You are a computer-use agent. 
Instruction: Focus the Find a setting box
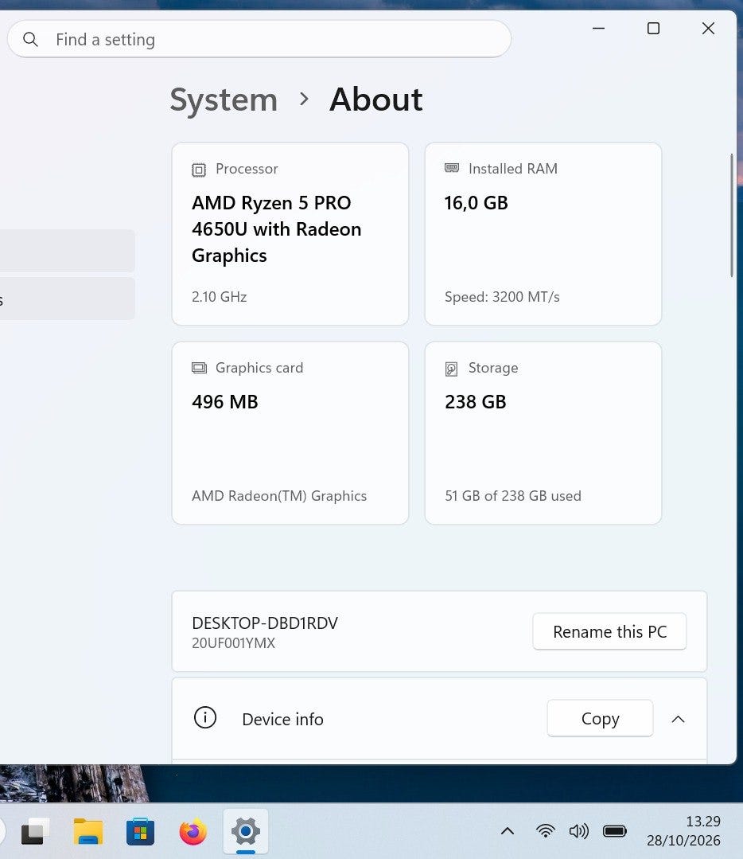[x=259, y=39]
